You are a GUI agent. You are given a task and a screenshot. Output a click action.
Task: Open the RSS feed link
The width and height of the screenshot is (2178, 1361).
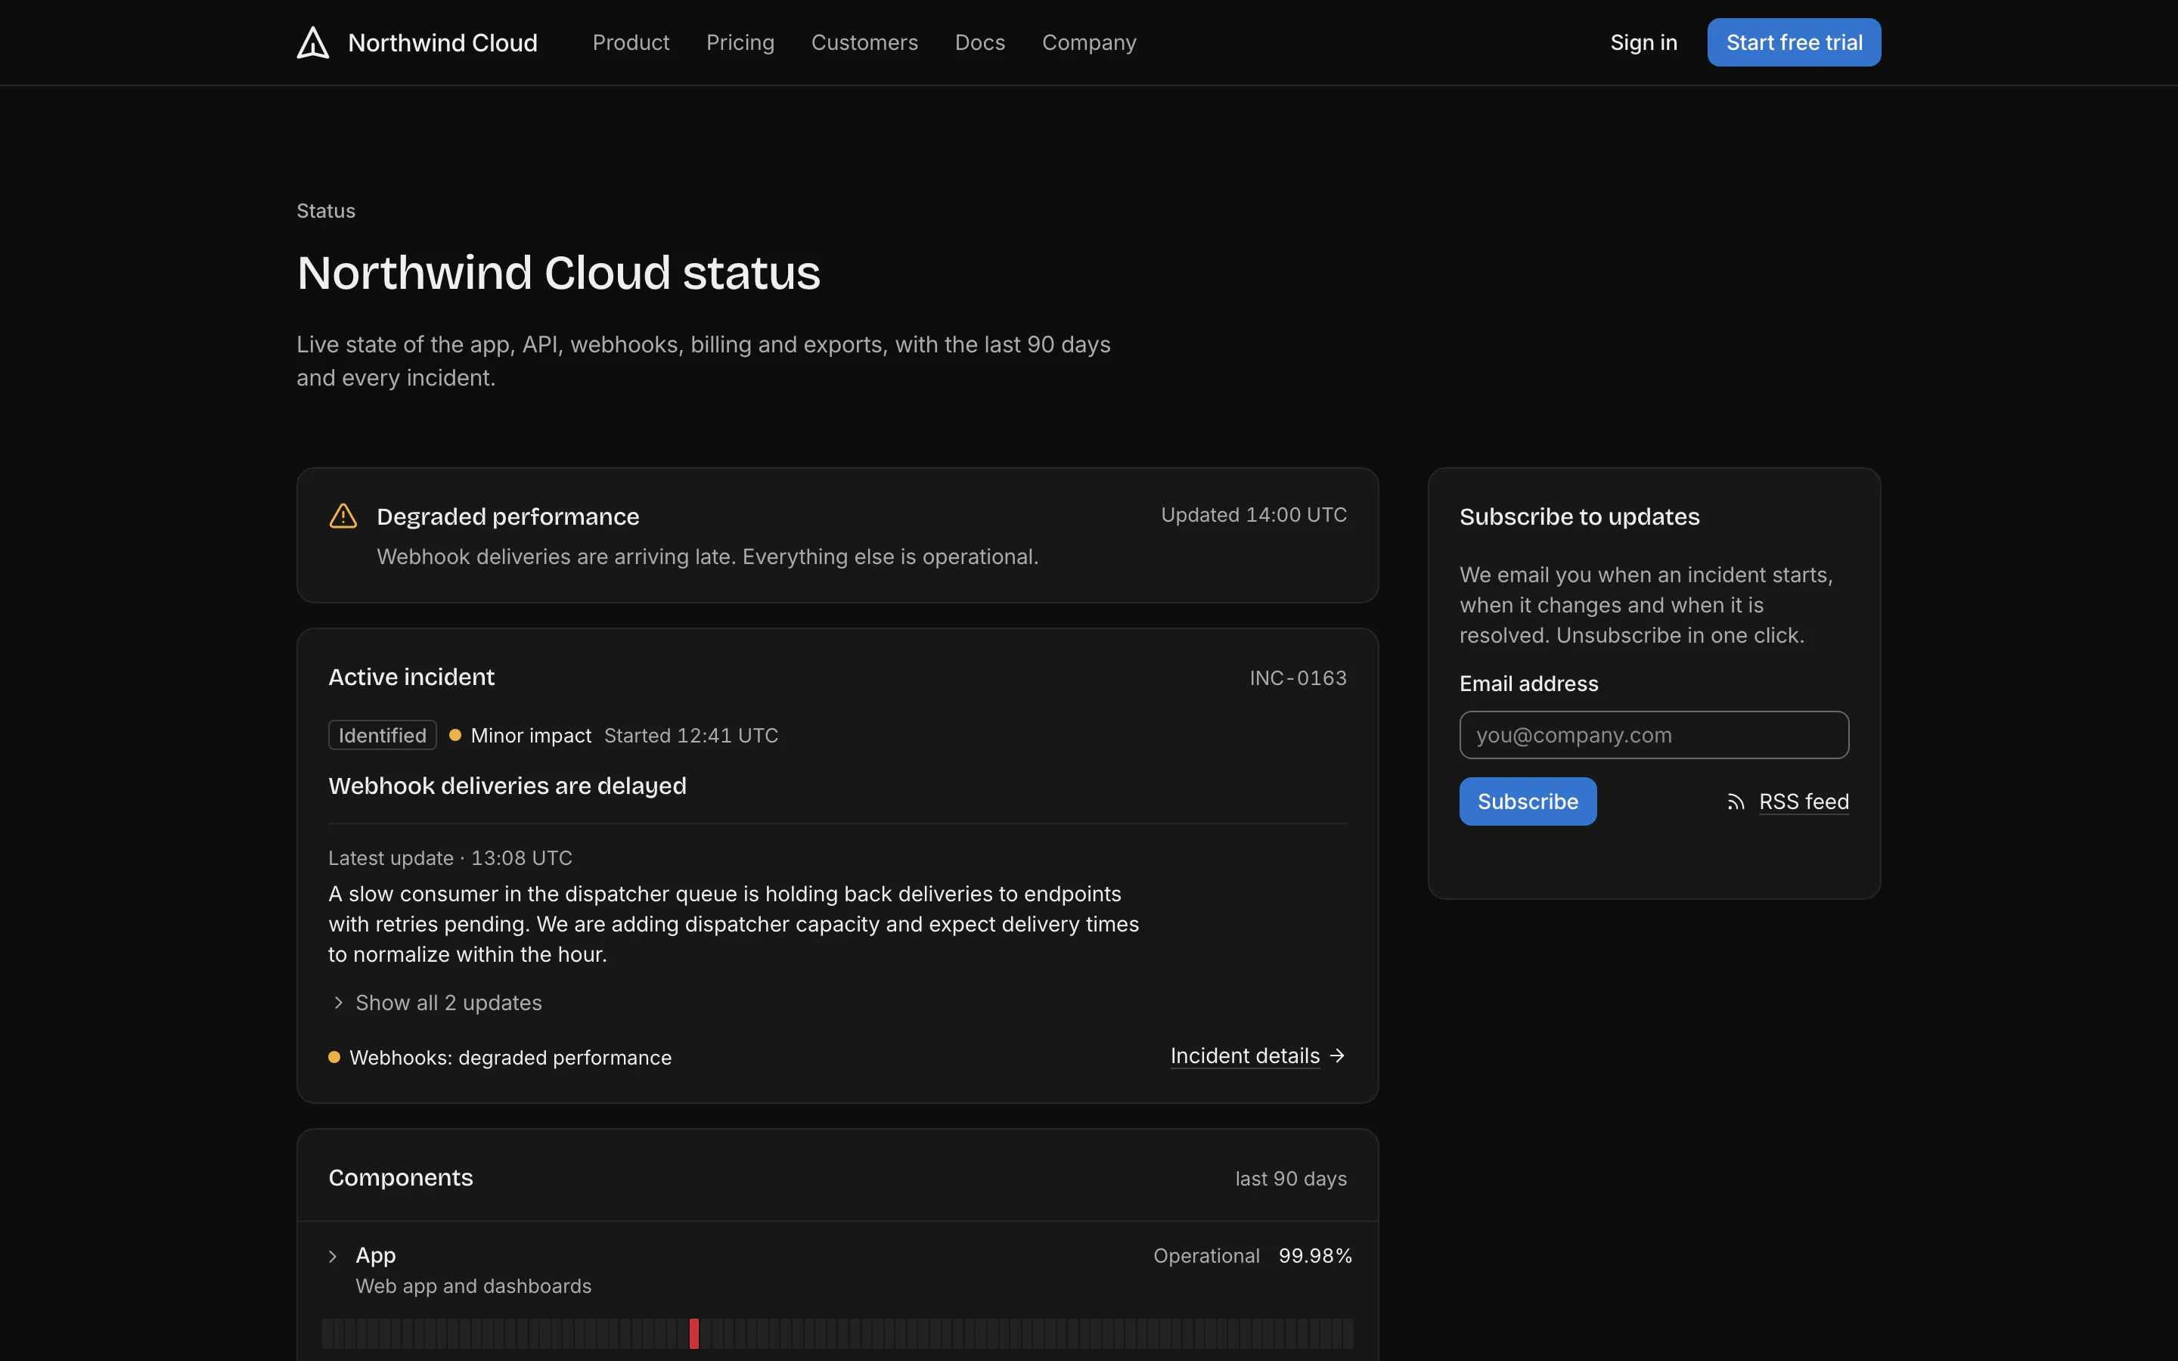coord(1804,802)
